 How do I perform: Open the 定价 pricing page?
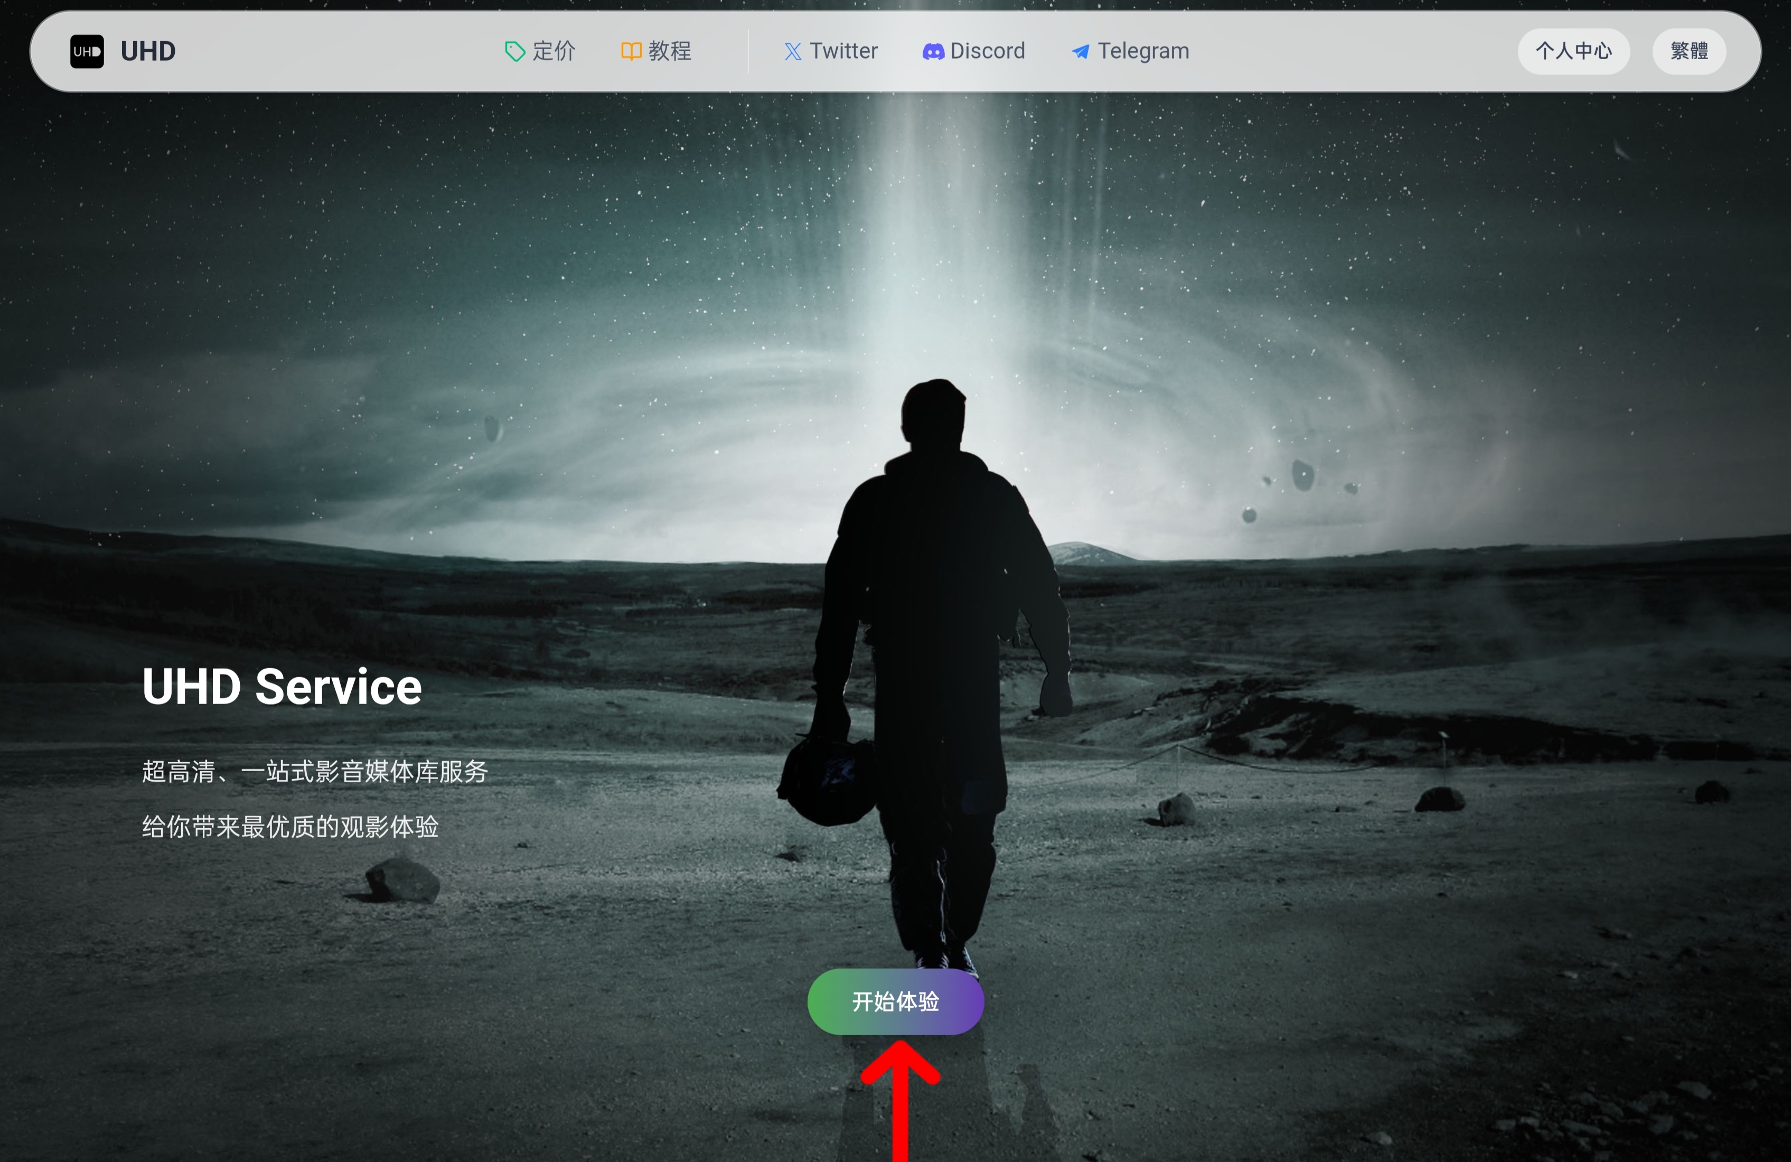554,51
